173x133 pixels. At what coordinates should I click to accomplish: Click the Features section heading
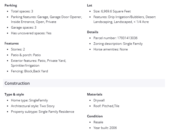[12, 43]
